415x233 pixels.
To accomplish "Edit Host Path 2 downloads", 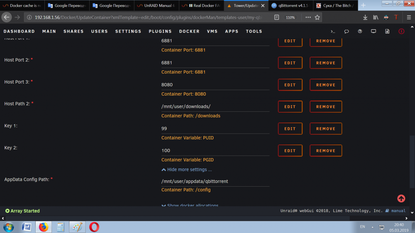I will (290, 107).
